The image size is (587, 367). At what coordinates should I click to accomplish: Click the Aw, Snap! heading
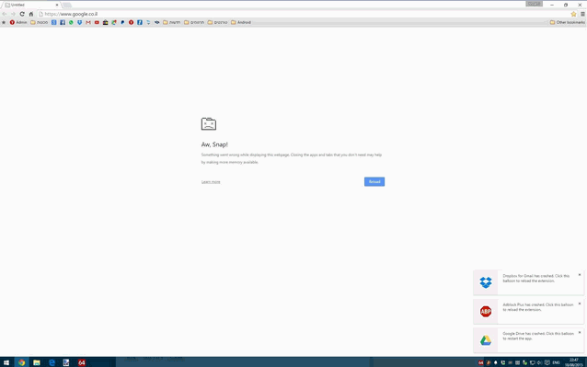[x=214, y=144]
